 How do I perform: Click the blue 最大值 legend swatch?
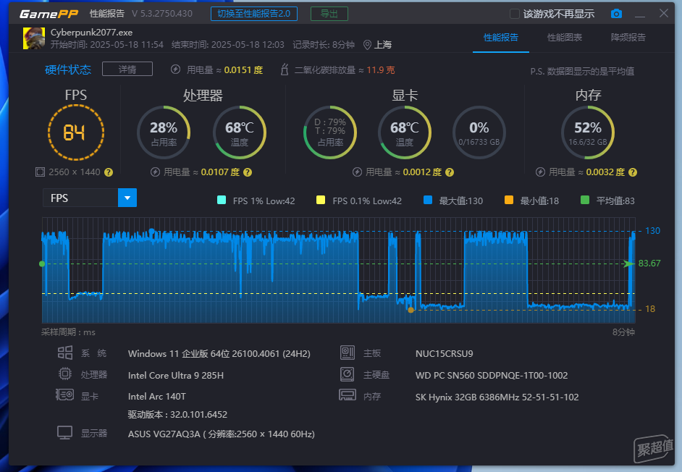click(428, 200)
